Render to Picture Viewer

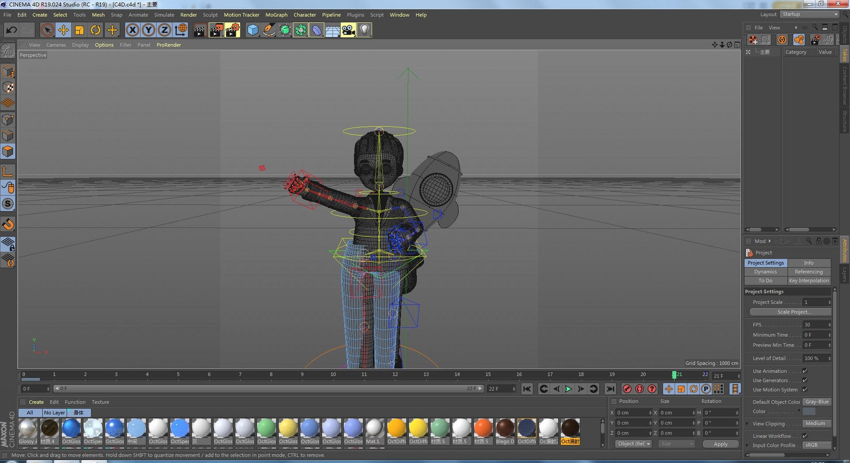pyautogui.click(x=216, y=30)
